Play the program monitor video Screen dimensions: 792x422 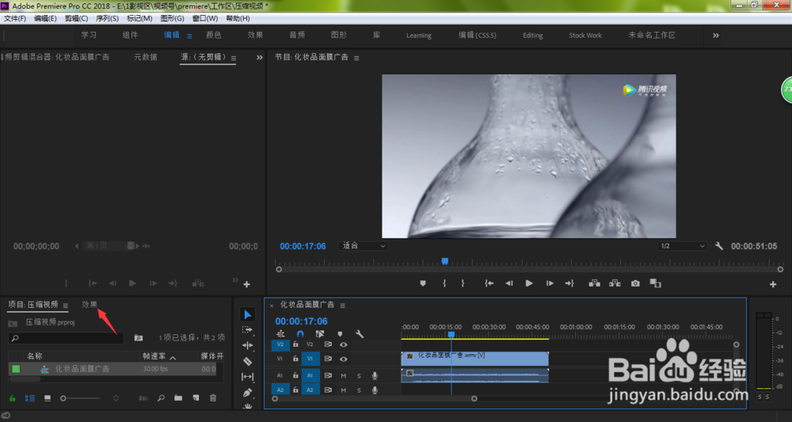point(529,283)
